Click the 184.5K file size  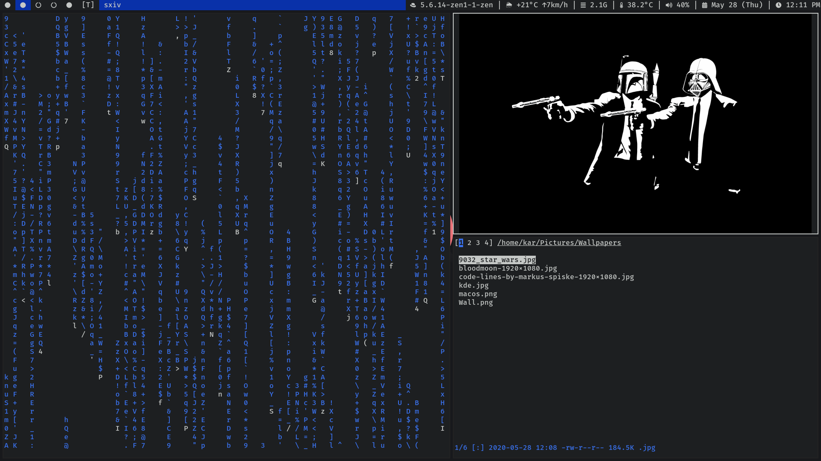[621, 448]
